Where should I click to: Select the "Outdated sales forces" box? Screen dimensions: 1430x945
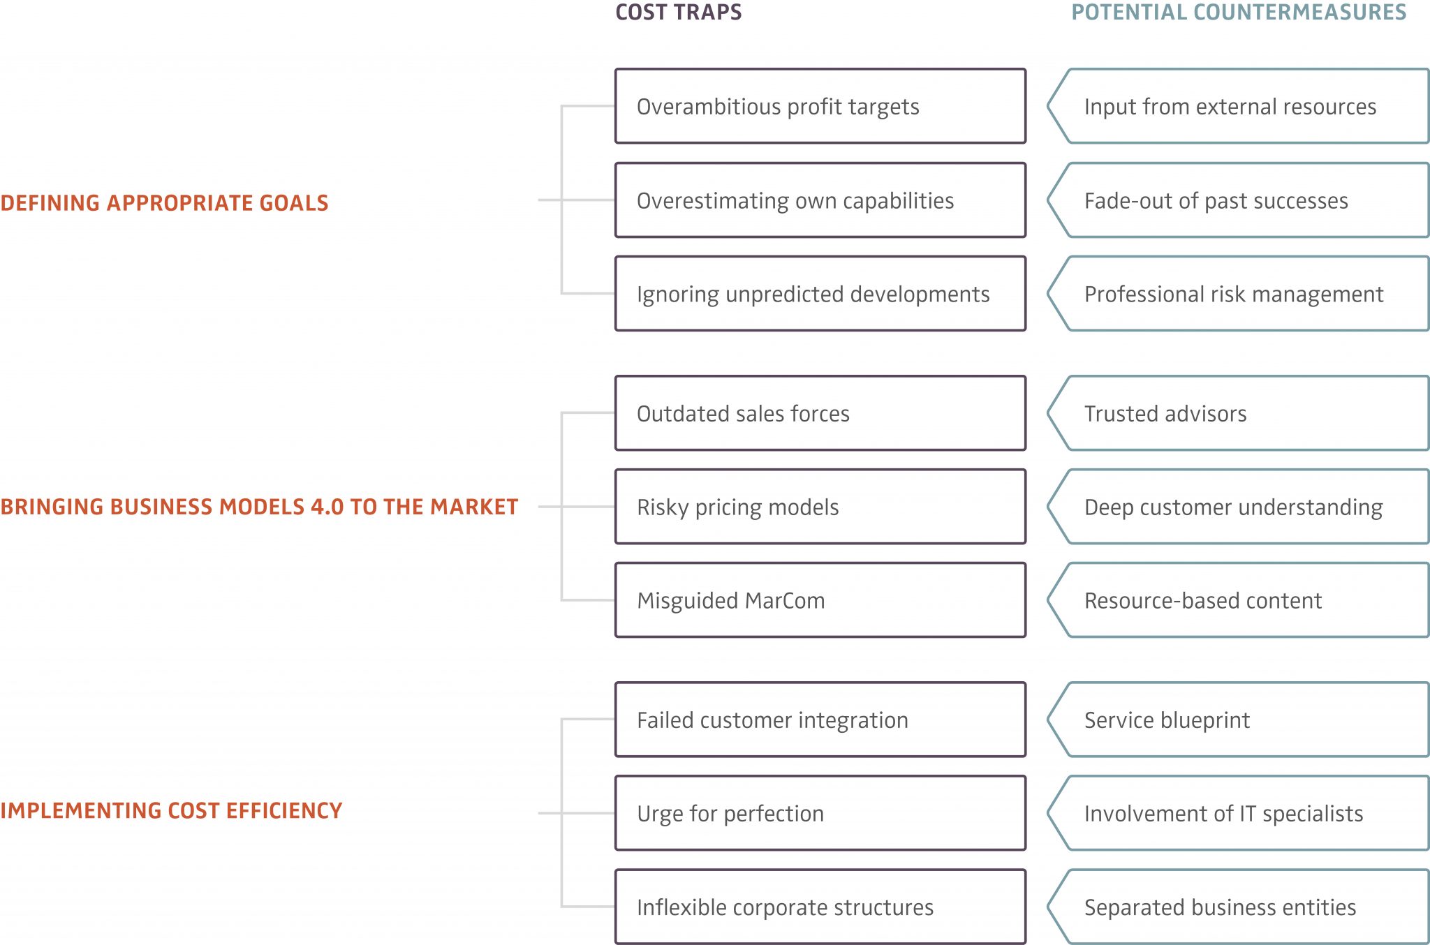click(820, 413)
